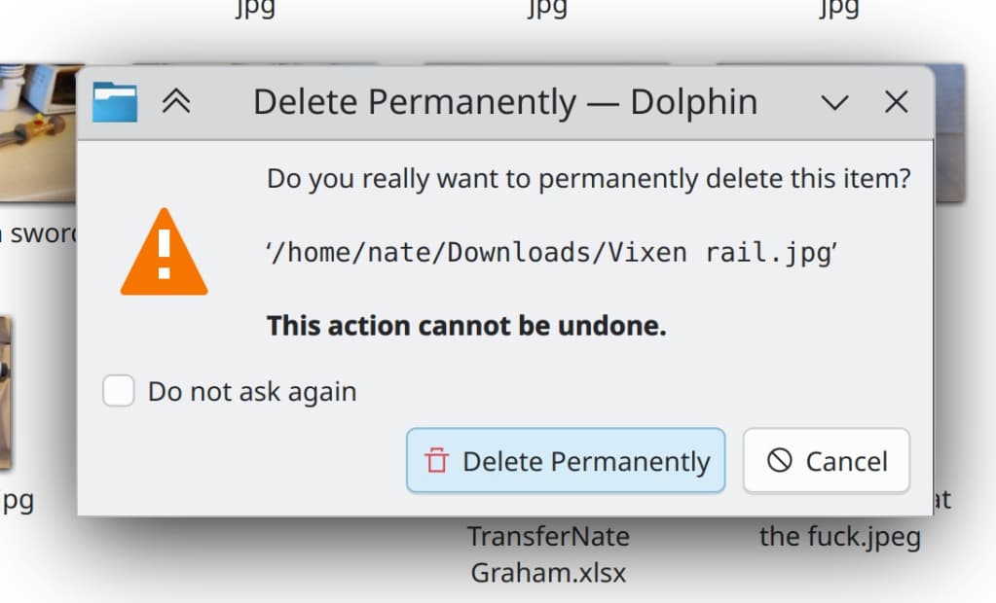This screenshot has height=603, width=996.
Task: Click the lower-left partially hidden image thumbnail
Action: point(7,394)
